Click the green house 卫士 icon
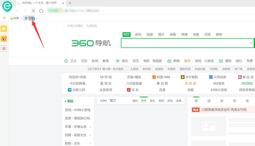Screen dimensions: 255x146 click(x=66, y=61)
